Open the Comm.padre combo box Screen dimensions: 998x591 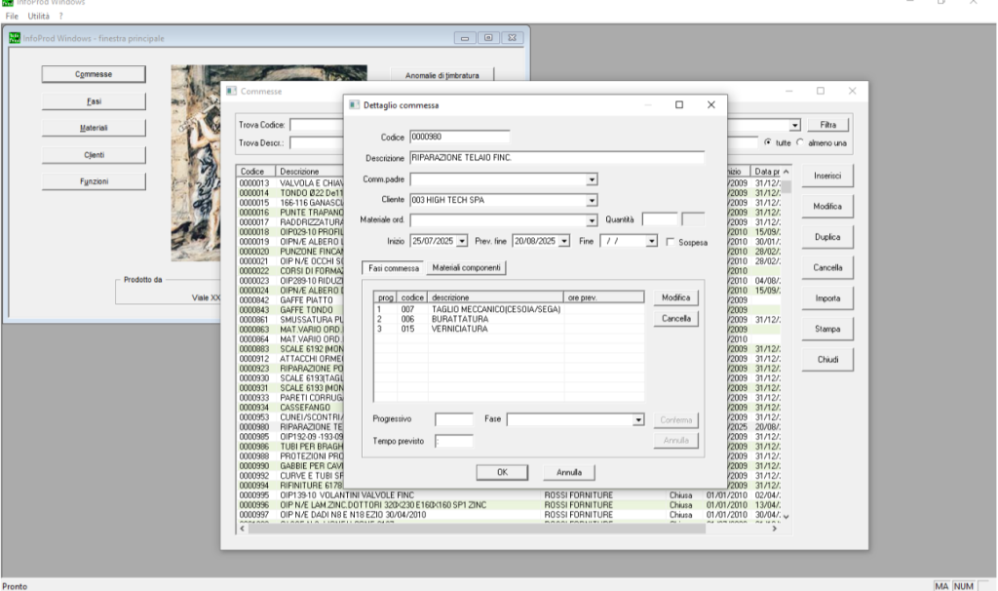point(591,179)
